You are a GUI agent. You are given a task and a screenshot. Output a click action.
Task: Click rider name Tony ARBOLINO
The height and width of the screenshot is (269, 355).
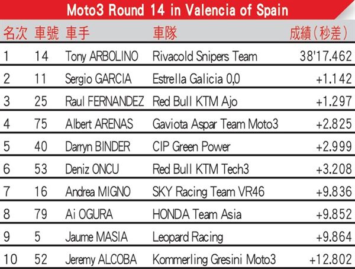(102, 56)
